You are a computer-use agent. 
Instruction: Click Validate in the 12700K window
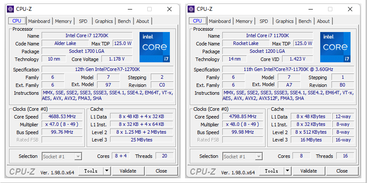click(x=128, y=171)
